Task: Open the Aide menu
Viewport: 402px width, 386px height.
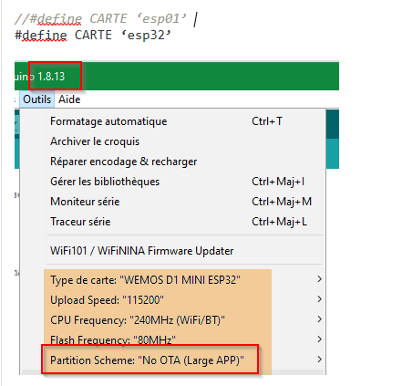Action: pos(69,99)
